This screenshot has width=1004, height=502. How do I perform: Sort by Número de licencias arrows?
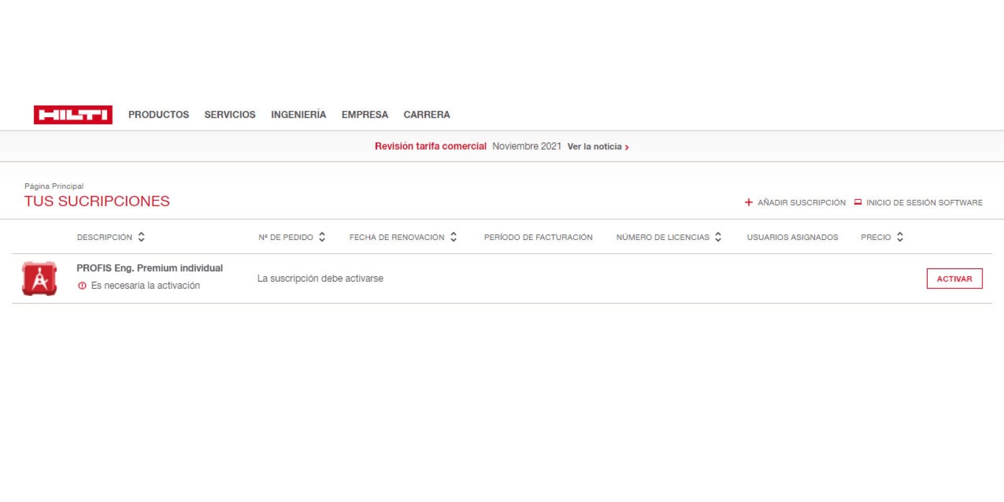[718, 237]
